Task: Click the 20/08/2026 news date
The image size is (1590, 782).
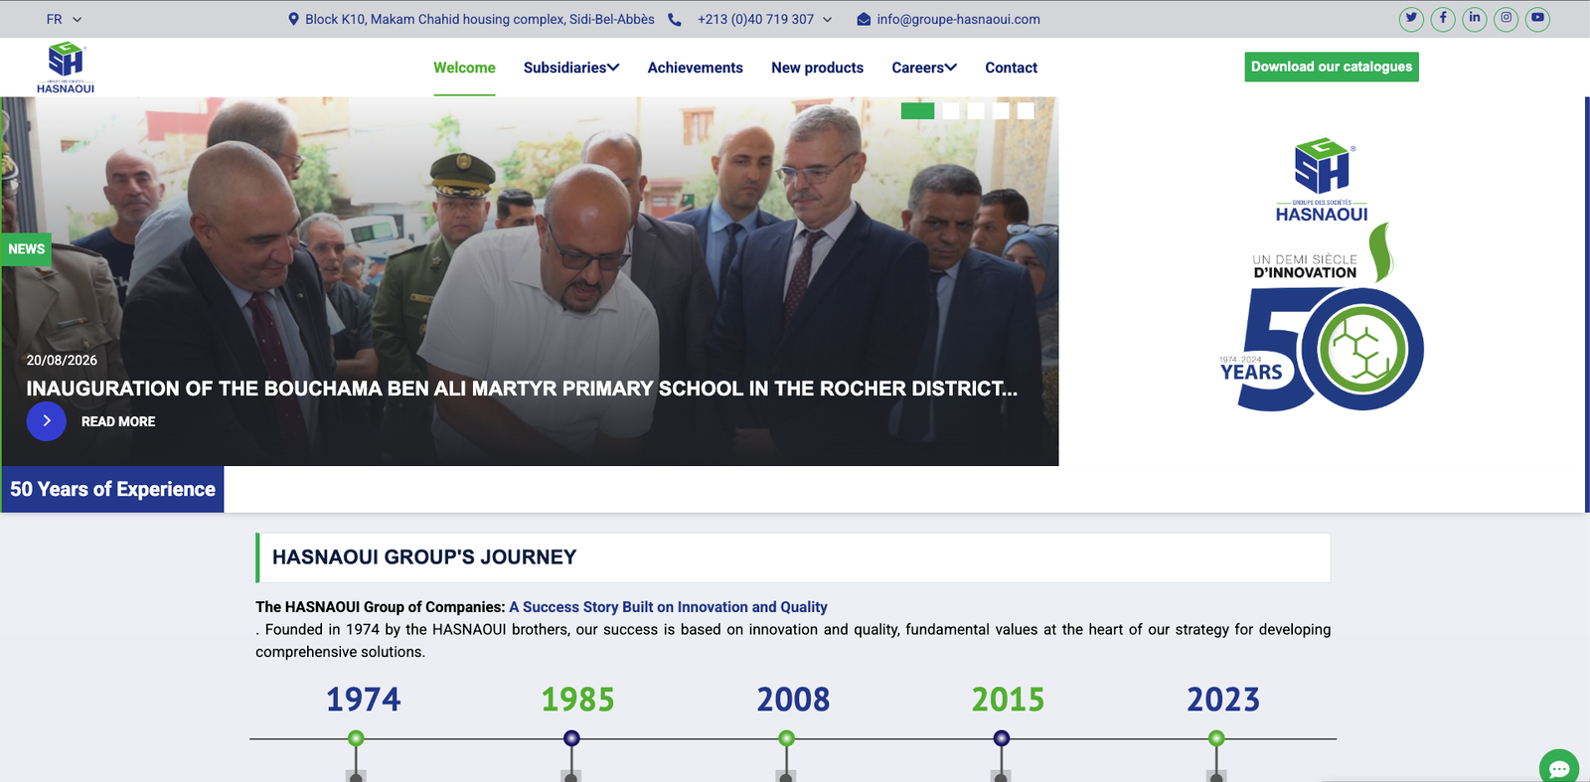Action: point(62,361)
